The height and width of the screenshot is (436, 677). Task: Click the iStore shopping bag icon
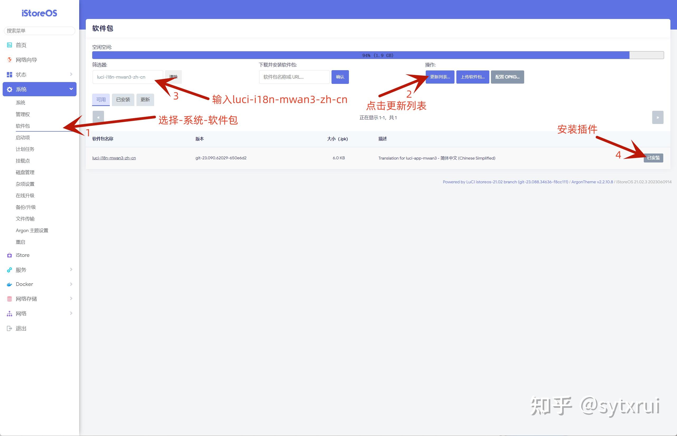(x=9, y=255)
